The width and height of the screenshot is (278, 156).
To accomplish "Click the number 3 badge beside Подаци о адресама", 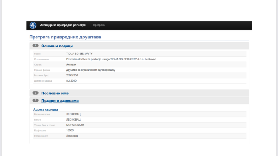I will click(36, 100).
